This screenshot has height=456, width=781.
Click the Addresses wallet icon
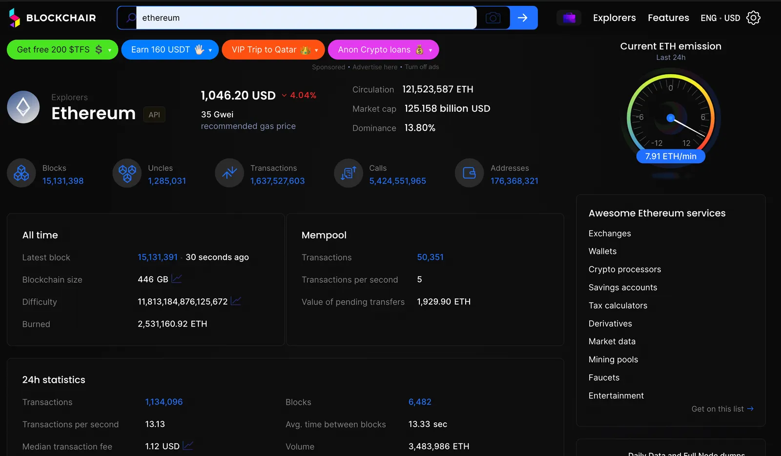point(470,173)
